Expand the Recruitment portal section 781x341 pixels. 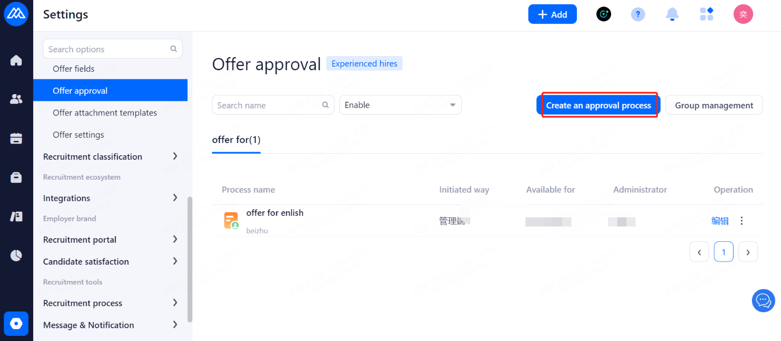110,240
